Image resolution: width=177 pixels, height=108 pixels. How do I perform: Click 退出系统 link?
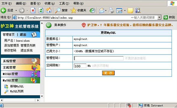tap(26, 50)
